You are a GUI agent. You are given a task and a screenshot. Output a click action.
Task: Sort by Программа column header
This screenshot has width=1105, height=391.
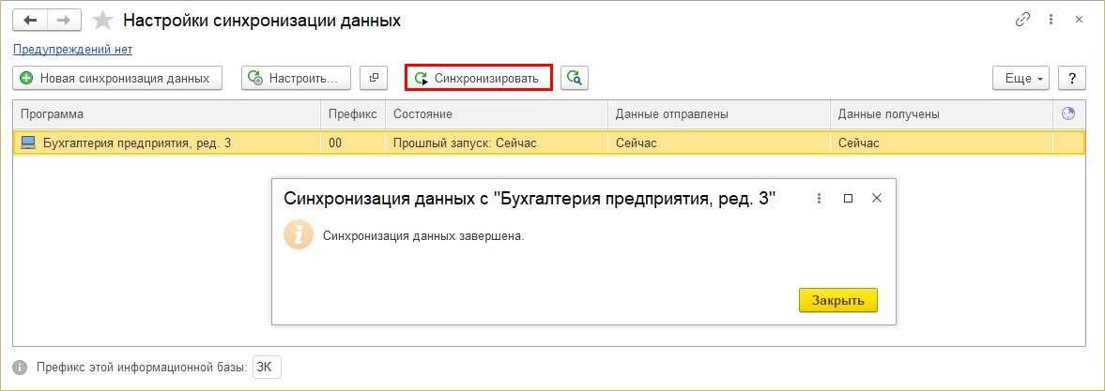click(167, 114)
